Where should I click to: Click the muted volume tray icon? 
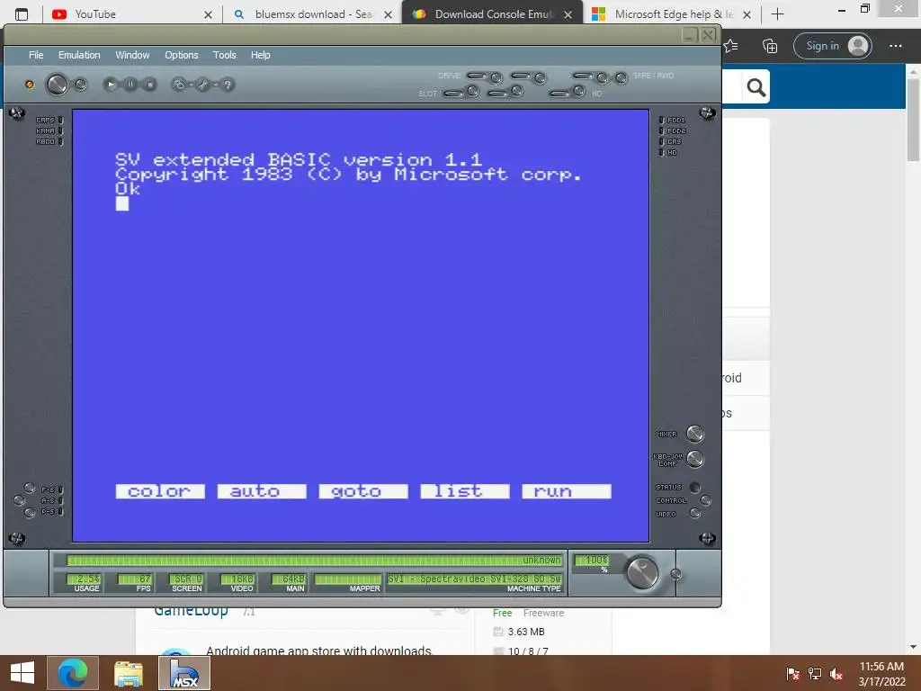point(836,674)
